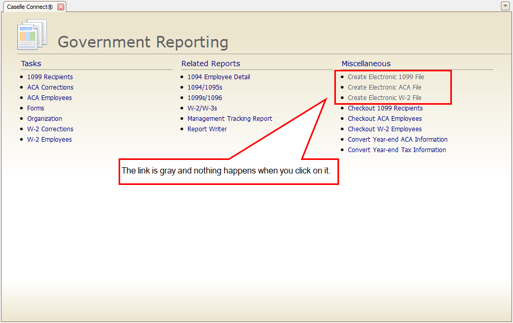The width and height of the screenshot is (513, 323).
Task: Run the 1094 Employee Detail report
Action: click(218, 77)
